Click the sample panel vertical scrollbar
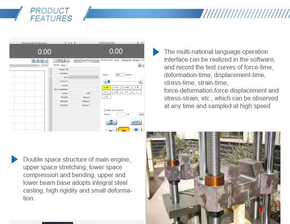 pos(51,104)
